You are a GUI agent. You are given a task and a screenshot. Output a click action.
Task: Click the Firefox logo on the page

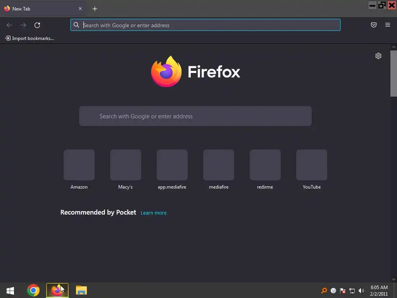point(195,72)
